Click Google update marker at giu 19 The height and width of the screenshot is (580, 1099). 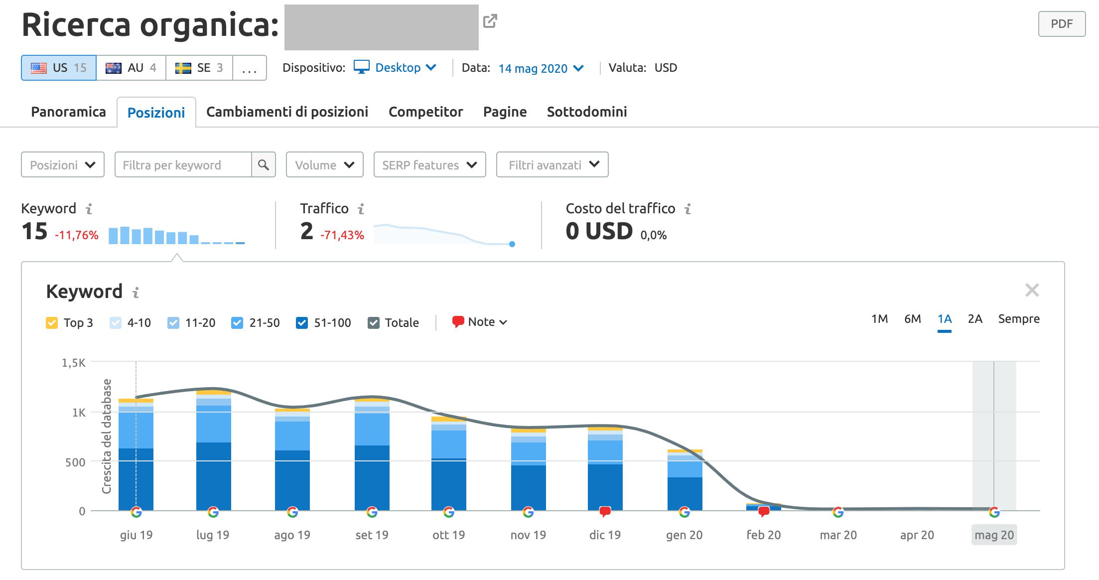[x=136, y=512]
